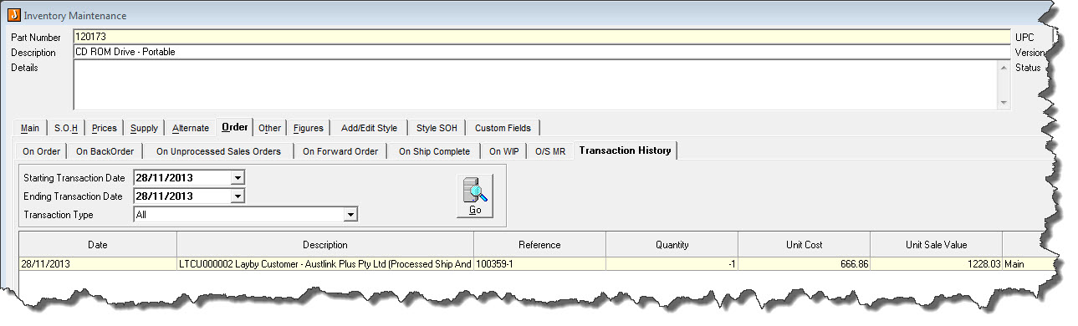This screenshot has width=1078, height=326.
Task: Switch to the Other tab
Action: pyautogui.click(x=269, y=128)
